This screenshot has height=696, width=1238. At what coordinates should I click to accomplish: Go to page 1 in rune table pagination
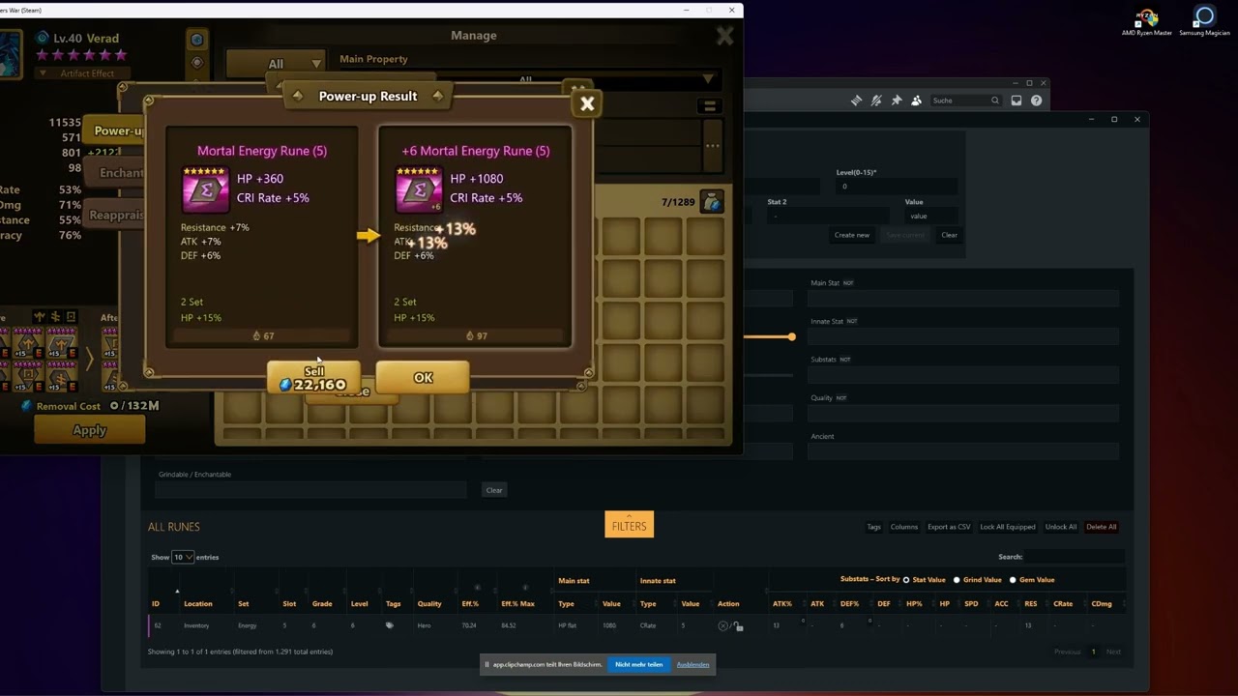[1093, 652]
